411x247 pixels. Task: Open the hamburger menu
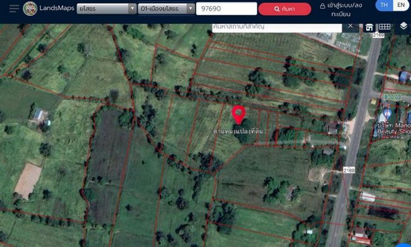click(x=14, y=9)
